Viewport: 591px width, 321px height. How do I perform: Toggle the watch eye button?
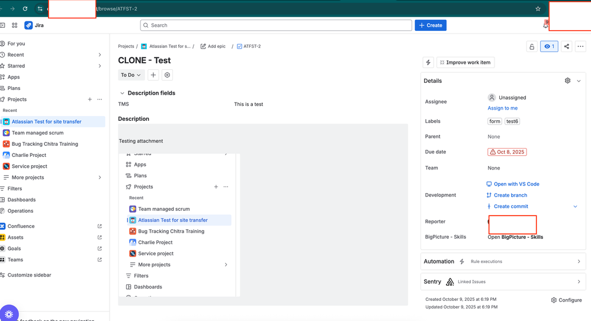pos(549,46)
